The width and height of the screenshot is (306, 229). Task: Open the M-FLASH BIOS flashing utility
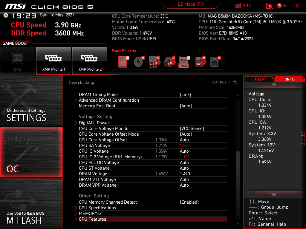tap(31, 203)
